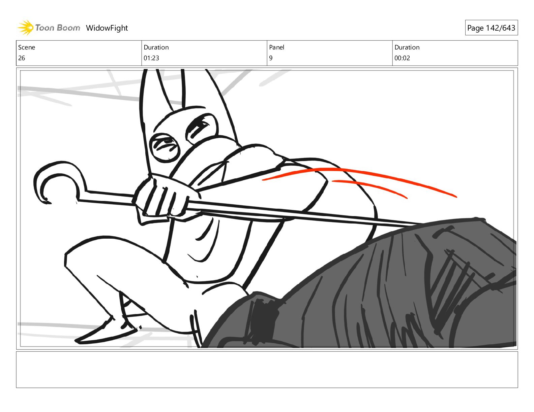The width and height of the screenshot is (534, 412).
Task: Click the empty notes box below panel
Action: pos(267,370)
